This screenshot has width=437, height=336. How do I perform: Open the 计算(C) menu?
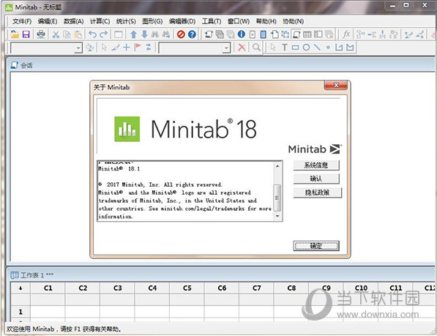[x=100, y=21]
